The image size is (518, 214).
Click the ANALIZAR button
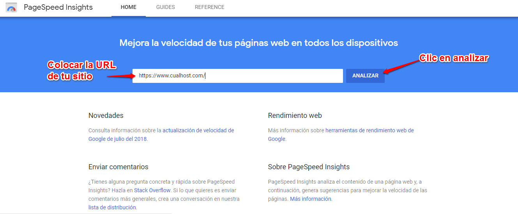[365, 76]
